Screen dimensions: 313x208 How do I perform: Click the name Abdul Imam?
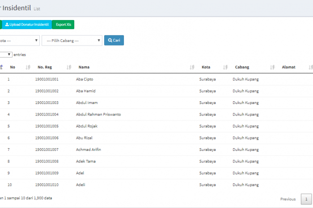(87, 103)
